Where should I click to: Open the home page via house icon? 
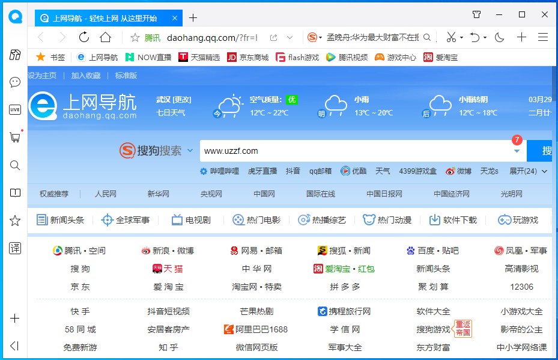point(105,37)
